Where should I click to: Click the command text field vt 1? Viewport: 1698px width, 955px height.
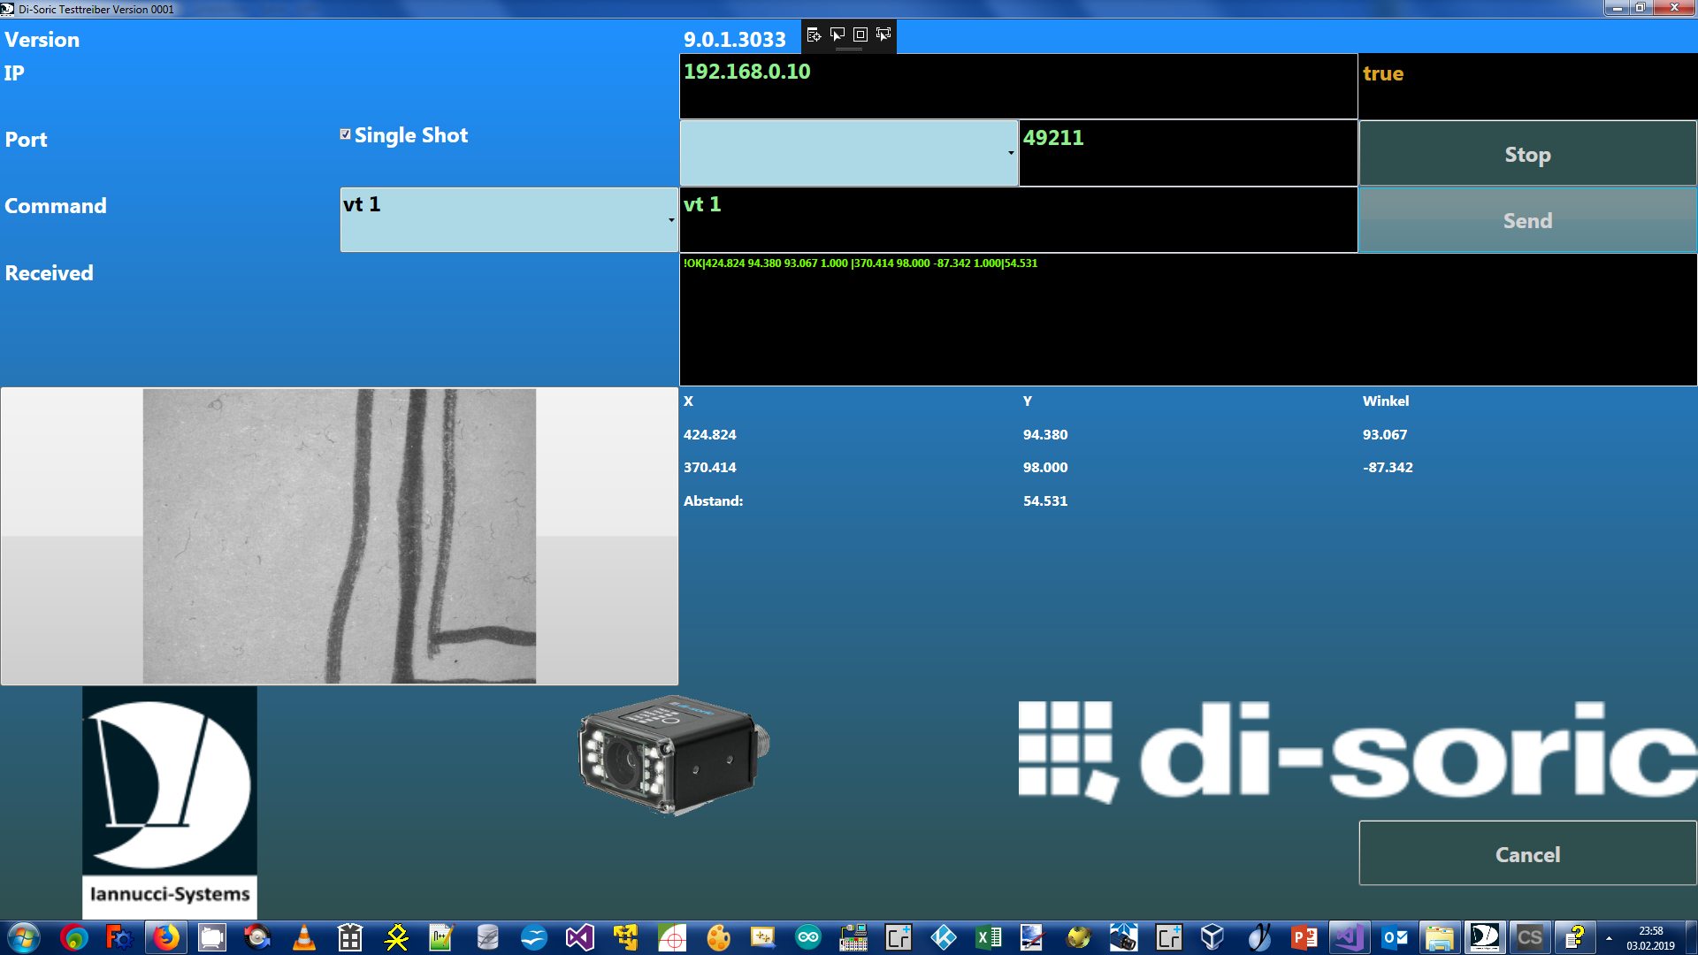[x=1018, y=219]
